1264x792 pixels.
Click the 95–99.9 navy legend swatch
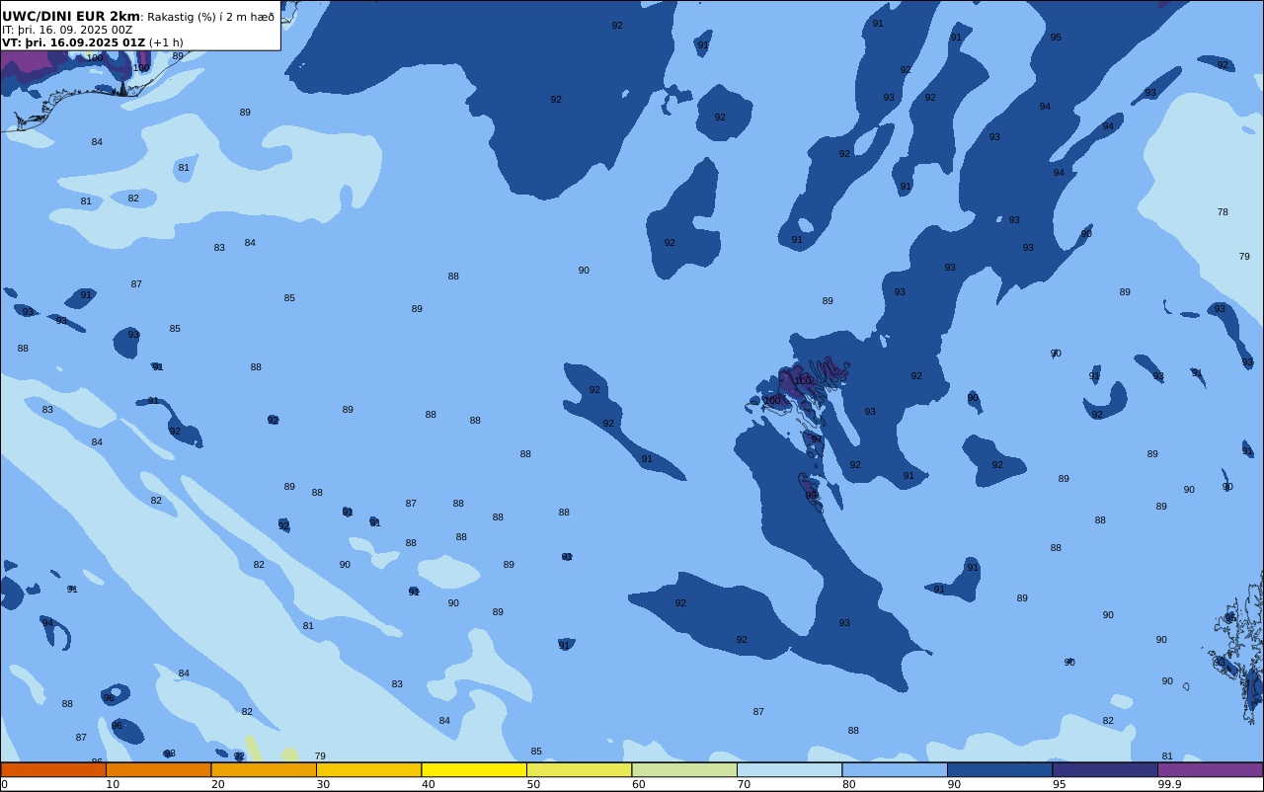(x=1105, y=769)
